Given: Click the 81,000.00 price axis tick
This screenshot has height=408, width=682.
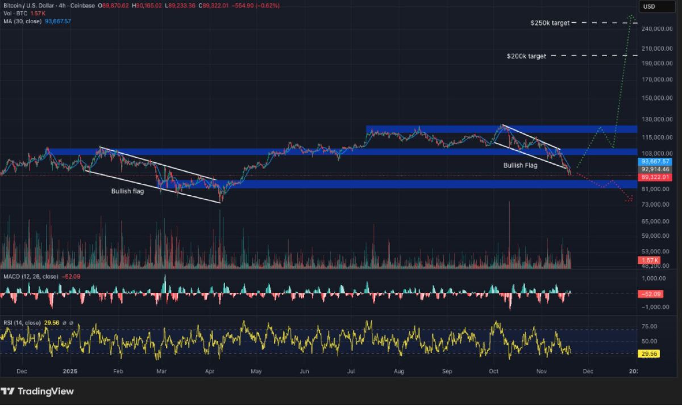Looking at the screenshot, I should [x=656, y=190].
